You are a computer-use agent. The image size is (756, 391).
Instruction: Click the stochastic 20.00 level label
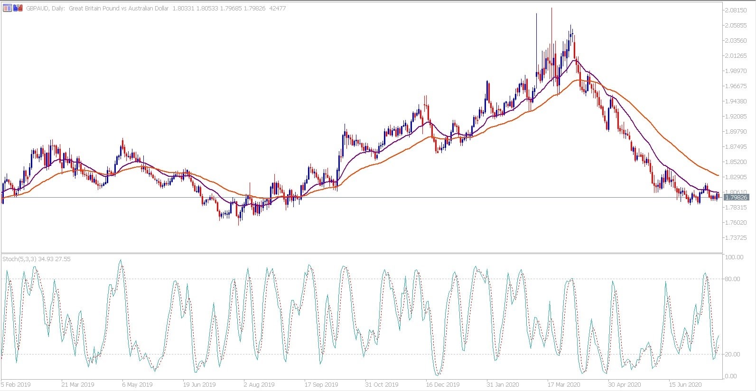pyautogui.click(x=732, y=354)
